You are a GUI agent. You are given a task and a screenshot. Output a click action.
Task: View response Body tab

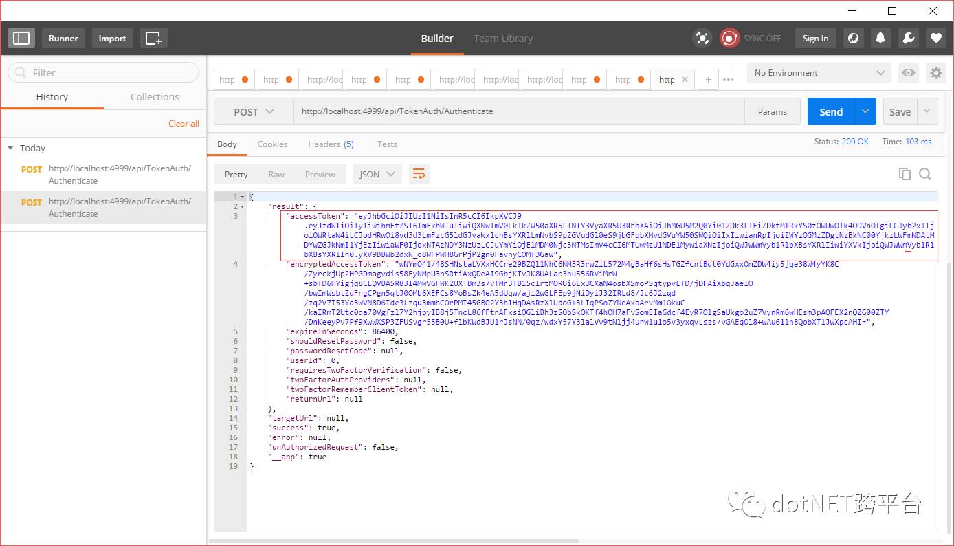point(227,144)
